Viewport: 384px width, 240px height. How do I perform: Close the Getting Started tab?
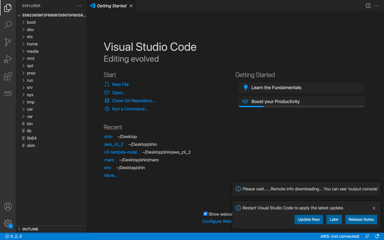coord(131,5)
